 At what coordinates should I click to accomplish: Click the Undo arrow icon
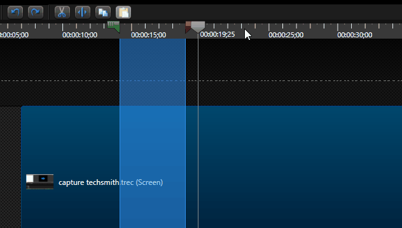(15, 12)
